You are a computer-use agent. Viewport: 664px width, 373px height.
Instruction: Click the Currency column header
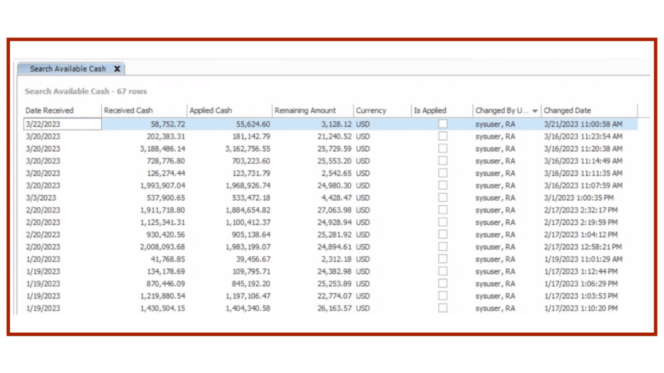click(371, 111)
